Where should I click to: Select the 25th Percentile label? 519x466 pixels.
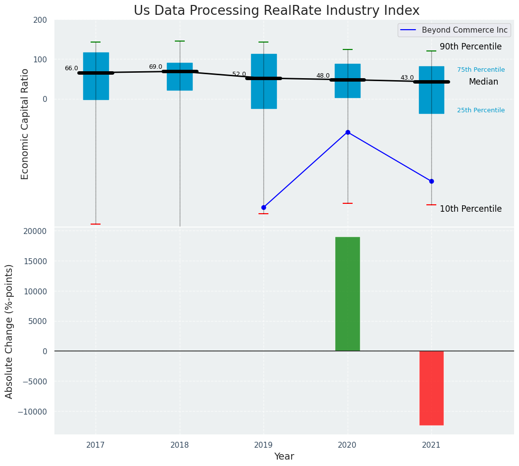480,110
